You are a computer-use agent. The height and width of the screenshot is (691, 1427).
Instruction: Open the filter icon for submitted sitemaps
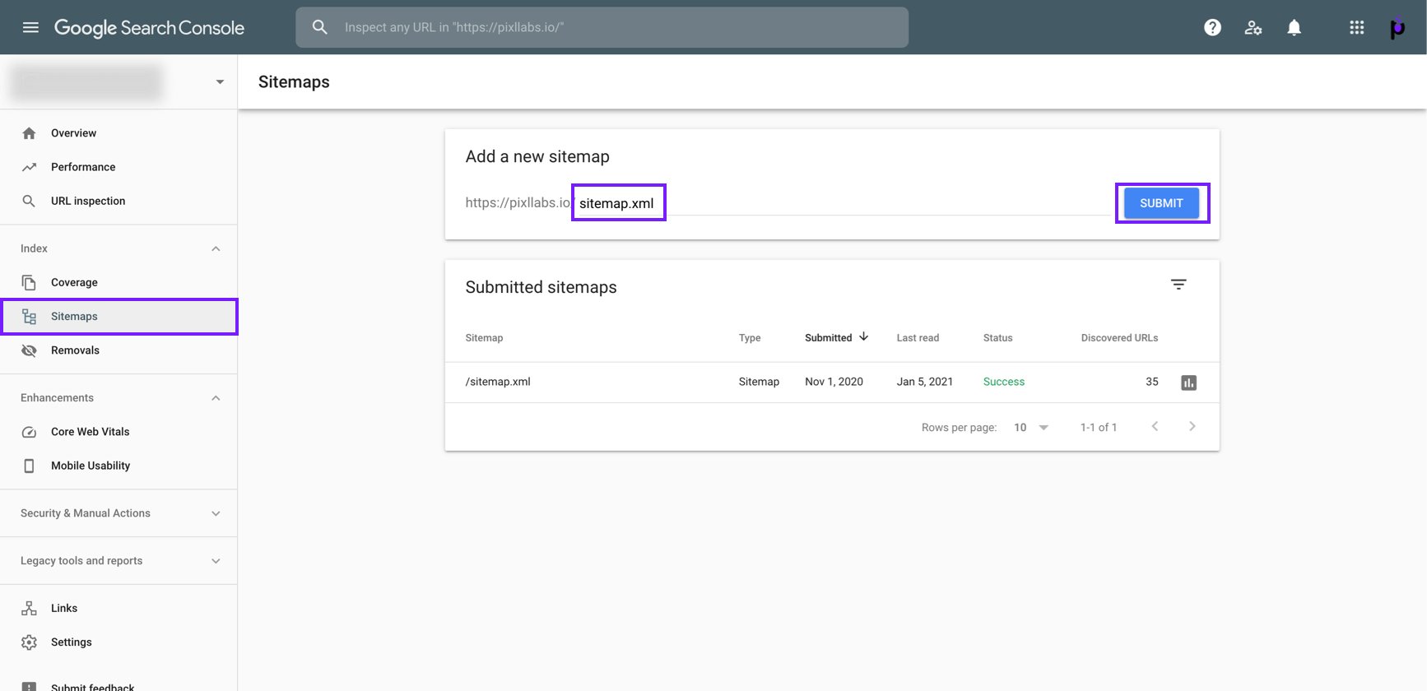click(x=1178, y=285)
